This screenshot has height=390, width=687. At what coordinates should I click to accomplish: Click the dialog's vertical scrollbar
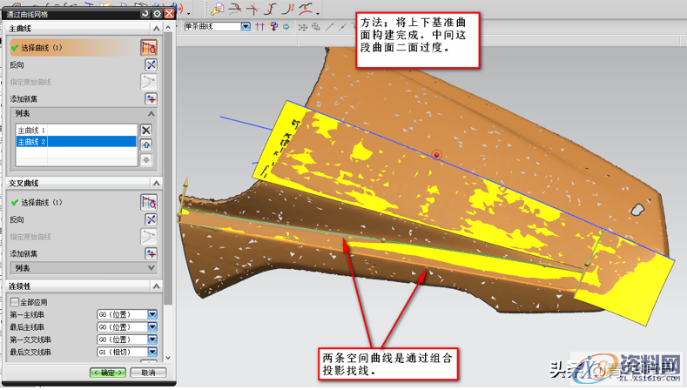168,174
